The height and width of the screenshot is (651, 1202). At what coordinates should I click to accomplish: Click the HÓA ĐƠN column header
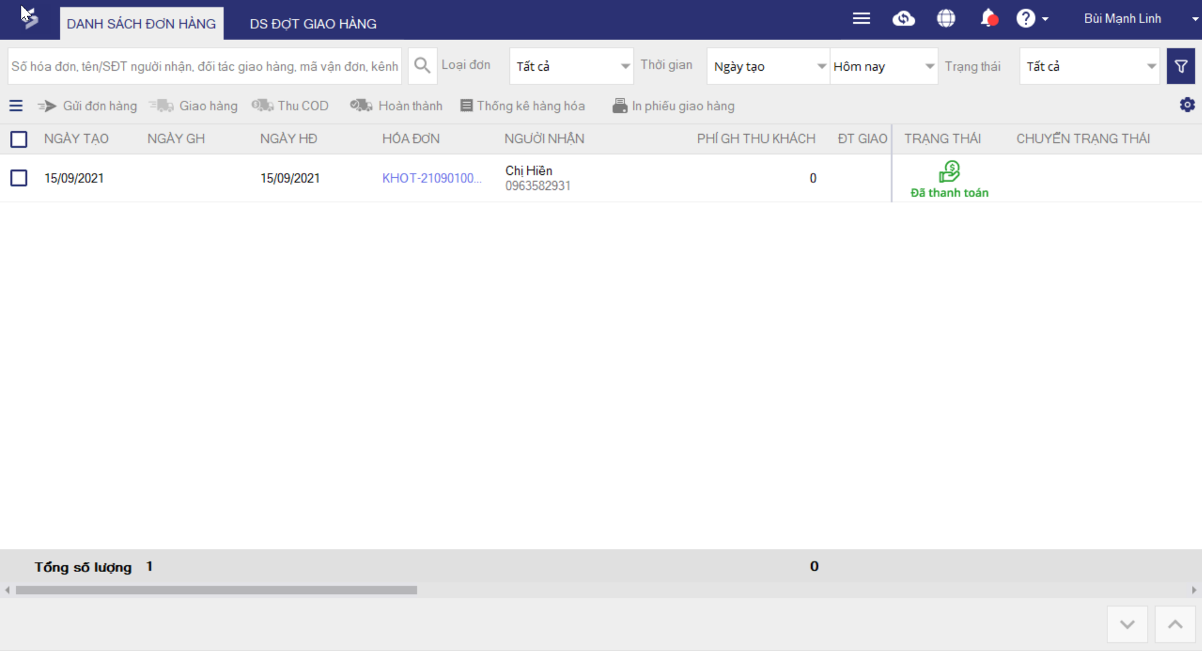click(x=411, y=138)
